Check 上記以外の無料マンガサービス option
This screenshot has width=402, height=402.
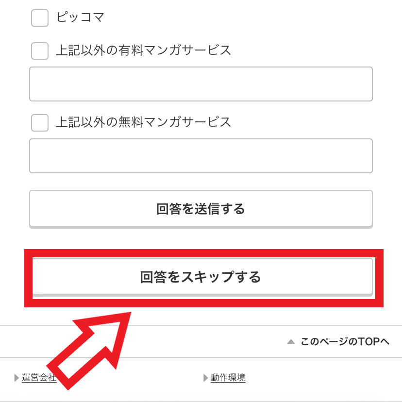click(x=39, y=123)
